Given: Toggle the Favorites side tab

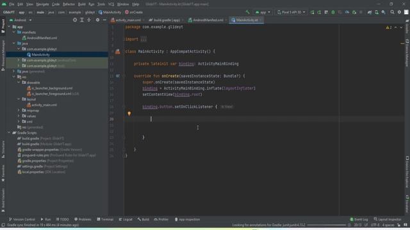Looking at the screenshot, I should [x=3, y=173].
